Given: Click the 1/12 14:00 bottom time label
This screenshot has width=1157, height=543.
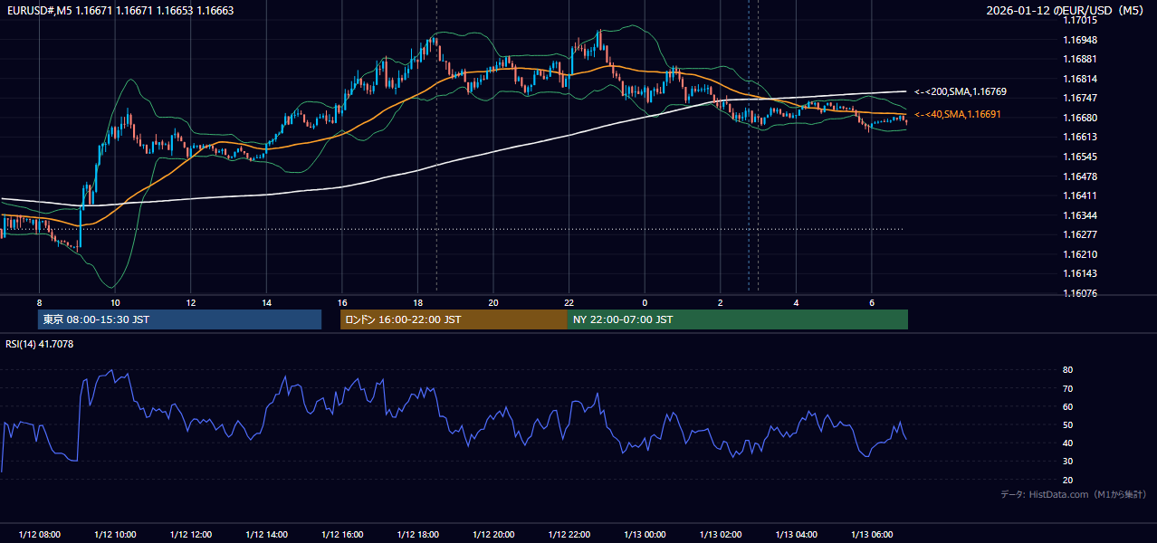Looking at the screenshot, I should pyautogui.click(x=266, y=535).
